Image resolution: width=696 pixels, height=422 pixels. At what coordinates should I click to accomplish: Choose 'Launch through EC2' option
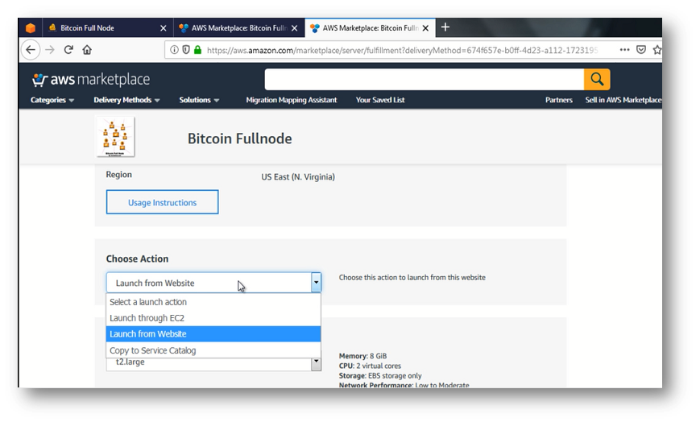213,318
